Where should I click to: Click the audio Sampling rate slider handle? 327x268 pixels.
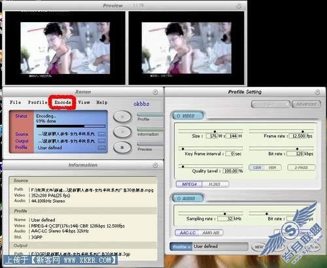tap(225, 214)
